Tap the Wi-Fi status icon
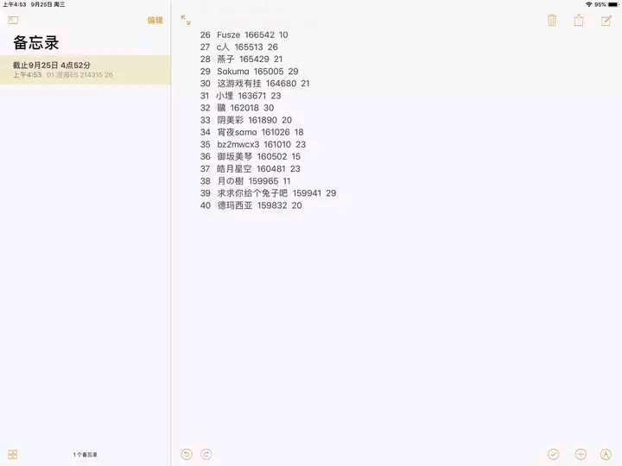Viewport: 622px width, 466px height. tap(588, 5)
